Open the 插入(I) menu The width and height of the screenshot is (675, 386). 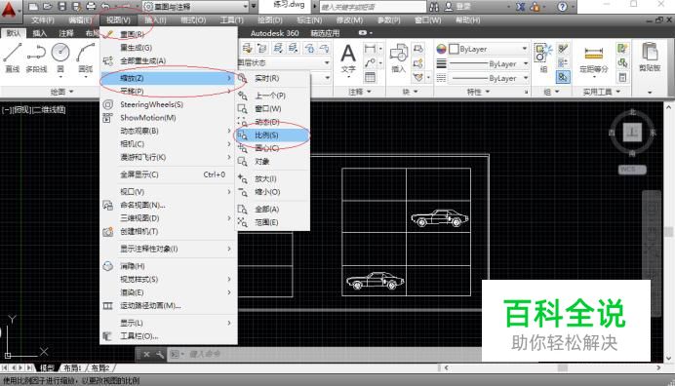coord(155,20)
